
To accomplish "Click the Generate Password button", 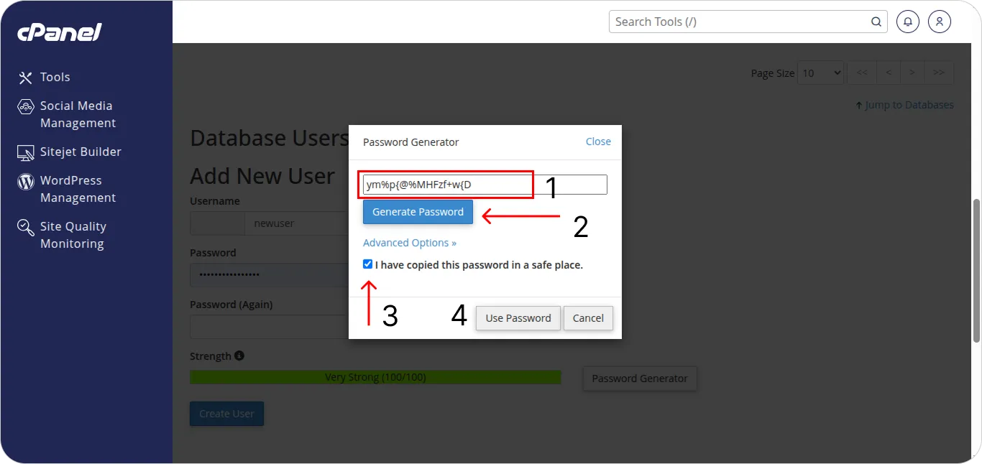I will pos(418,212).
